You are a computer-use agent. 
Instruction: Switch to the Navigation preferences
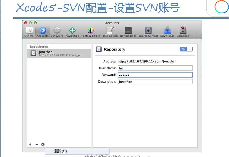[72, 32]
